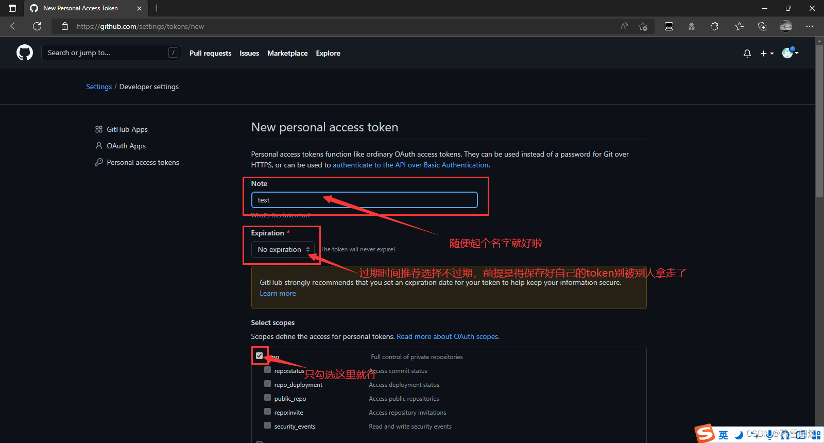
Task: Click the slash shortcut icon in the search box
Action: (174, 53)
